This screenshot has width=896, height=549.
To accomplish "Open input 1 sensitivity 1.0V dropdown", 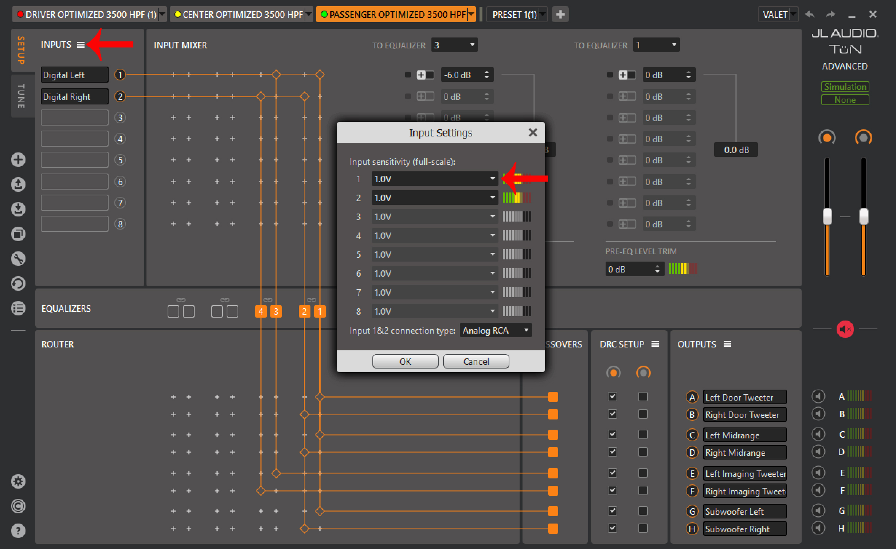I will (434, 179).
